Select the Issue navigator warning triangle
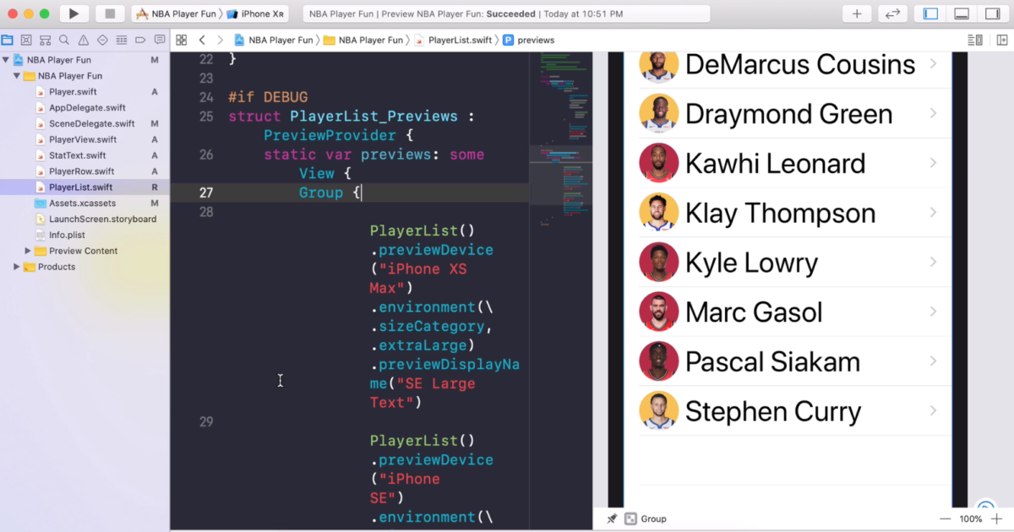 pyautogui.click(x=82, y=40)
